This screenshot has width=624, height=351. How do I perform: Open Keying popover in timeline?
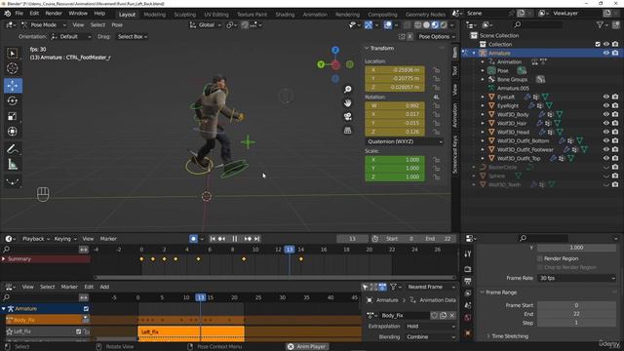(65, 239)
